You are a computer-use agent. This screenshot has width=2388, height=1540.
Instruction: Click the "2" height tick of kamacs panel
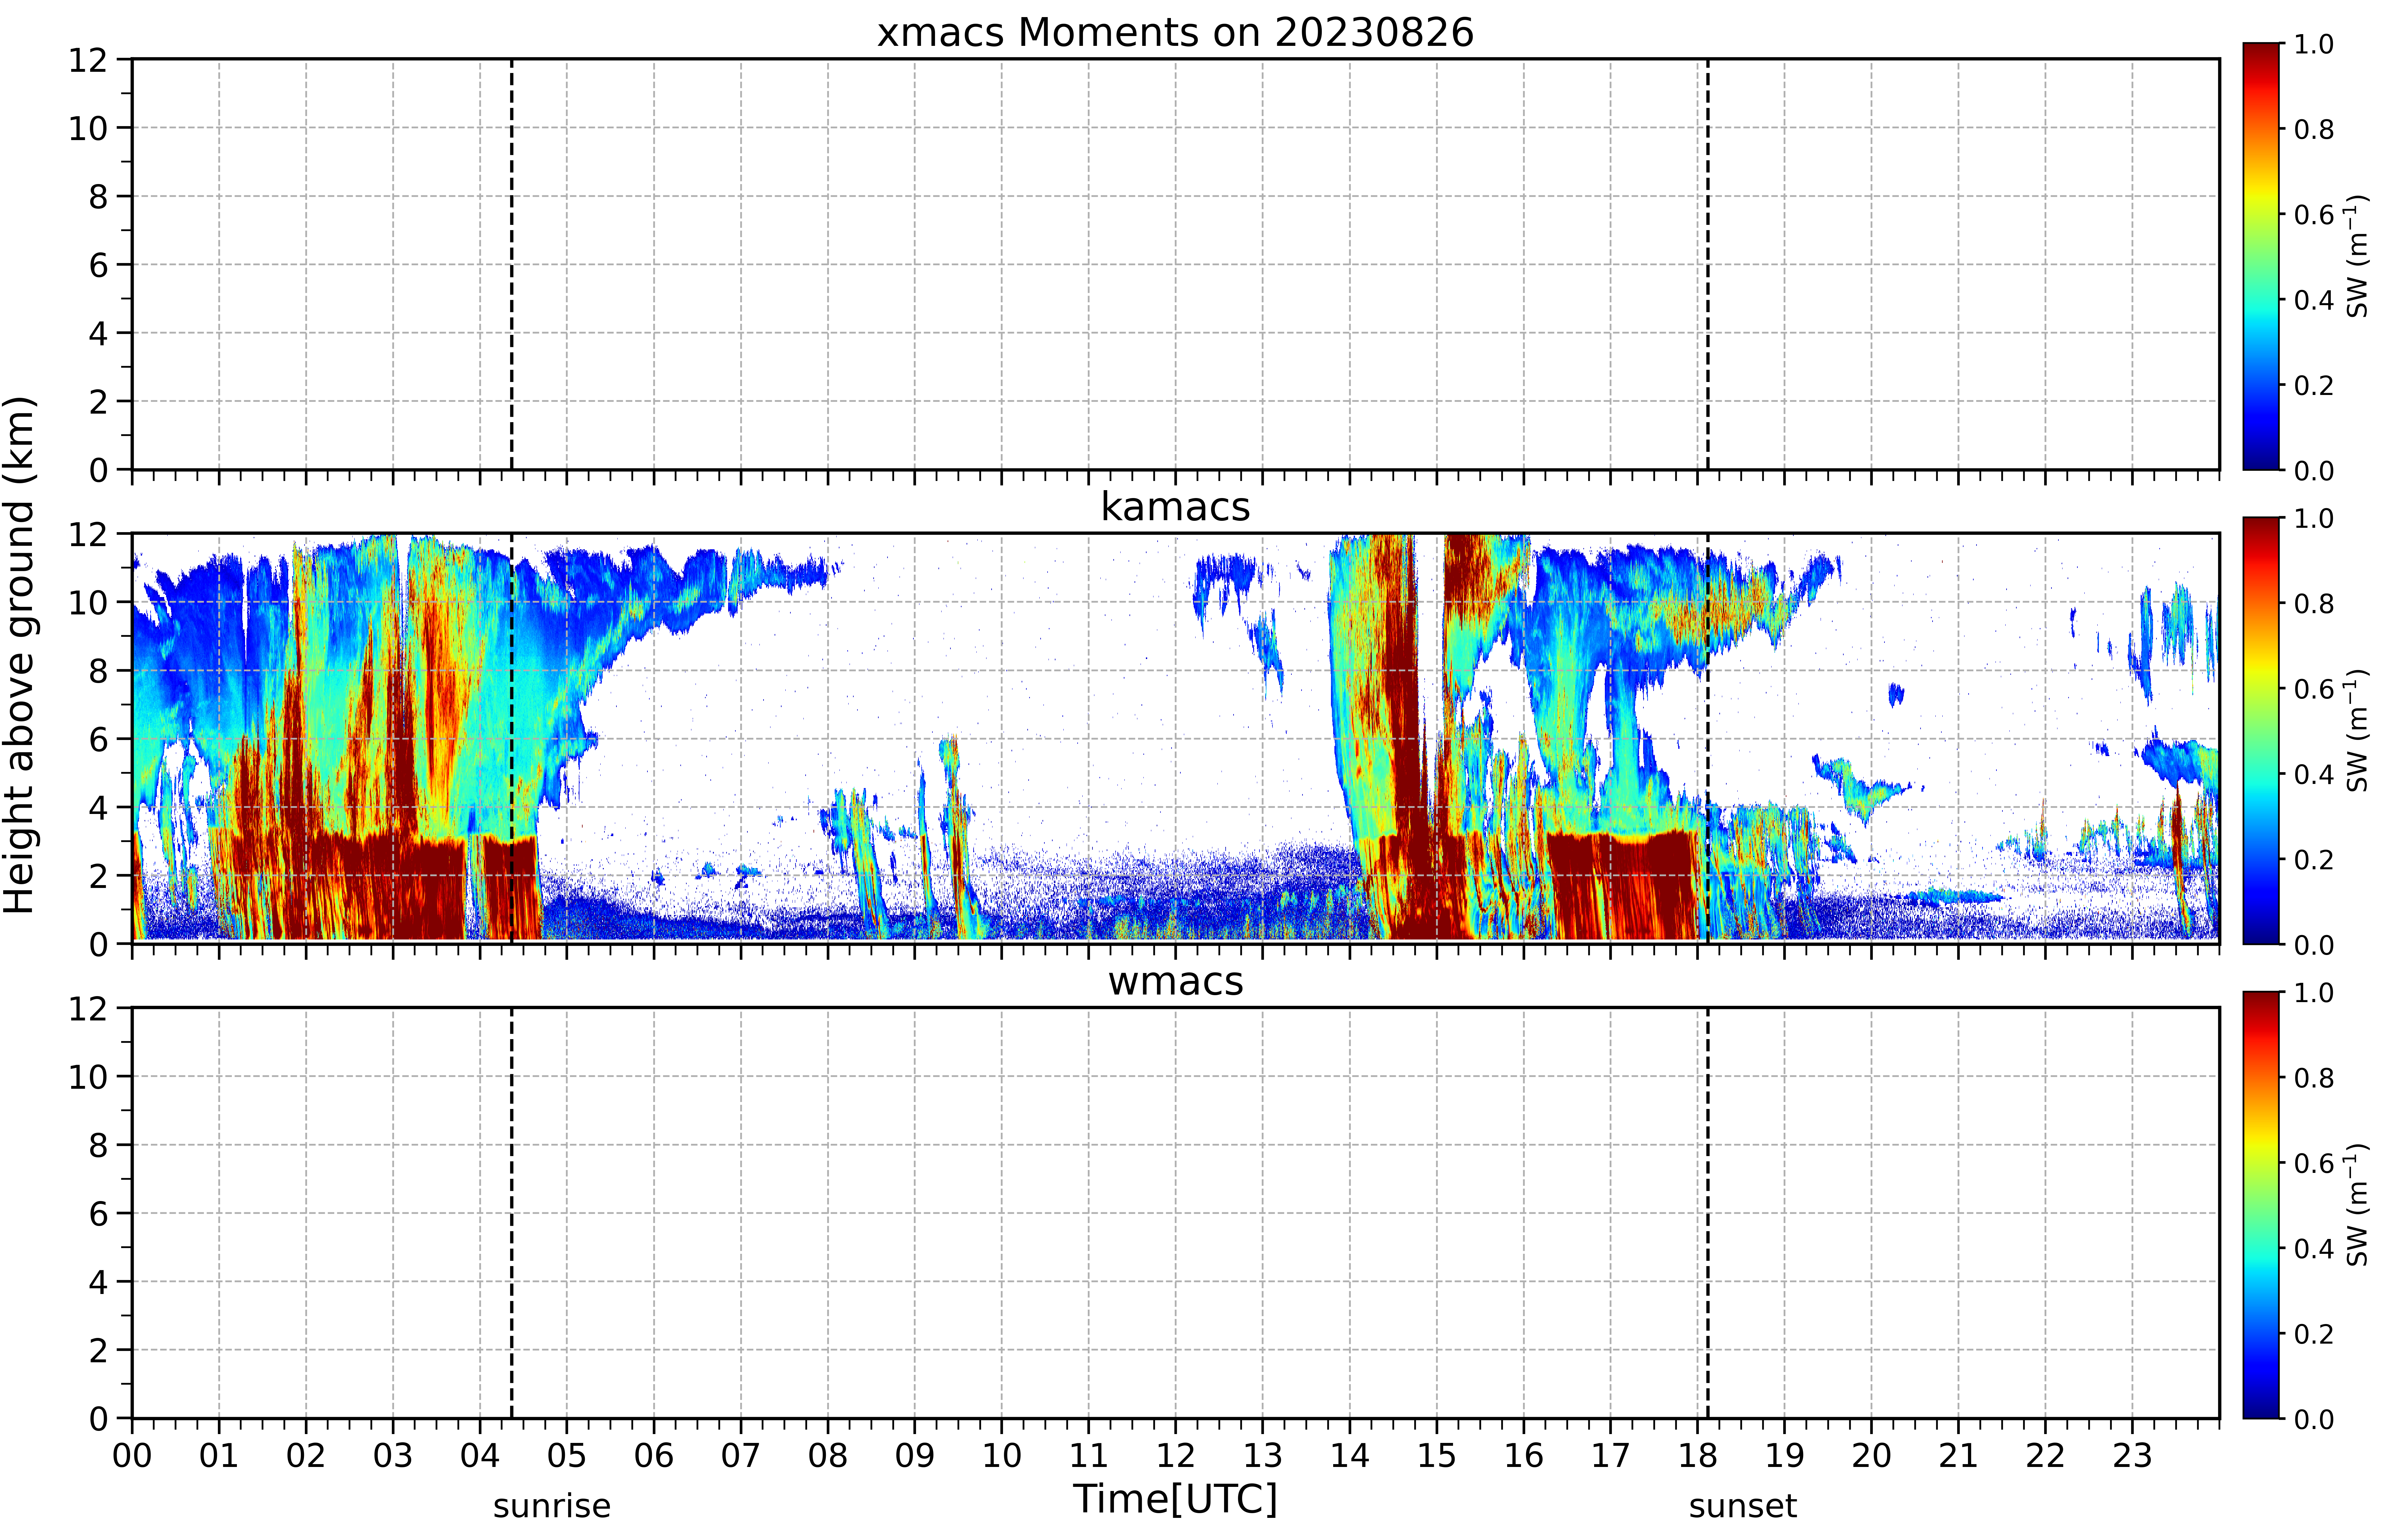point(98,876)
